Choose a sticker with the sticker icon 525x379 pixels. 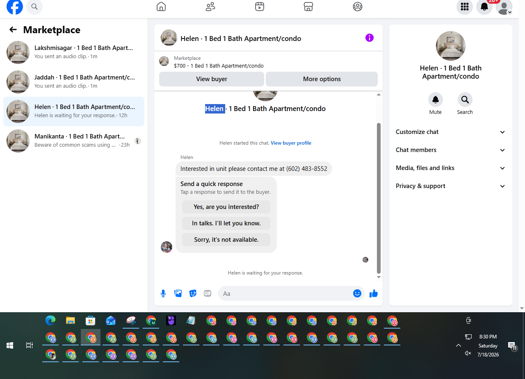193,293
